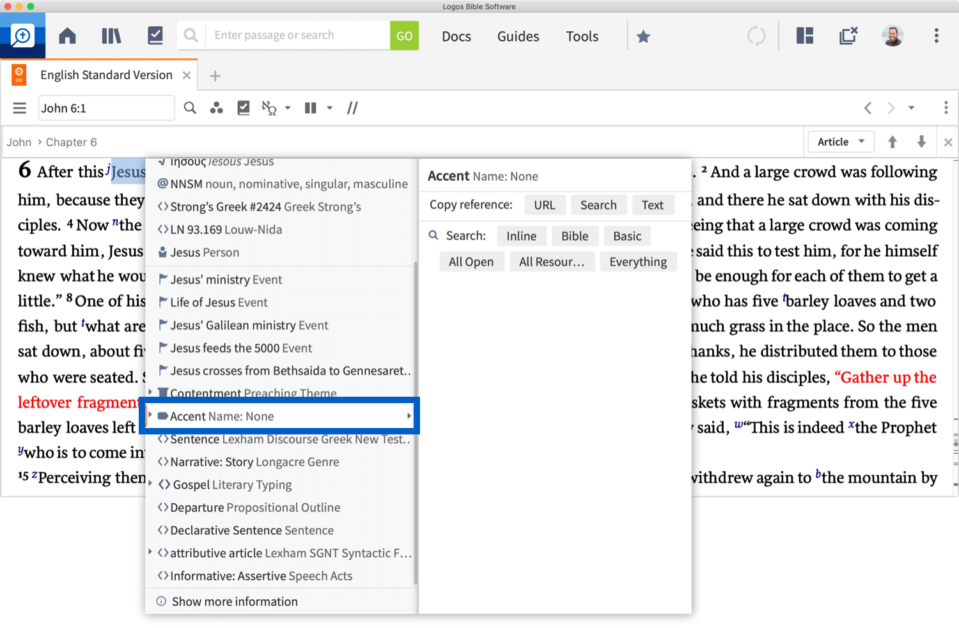
Task: Open the panel hamburger menu
Action: pos(20,108)
